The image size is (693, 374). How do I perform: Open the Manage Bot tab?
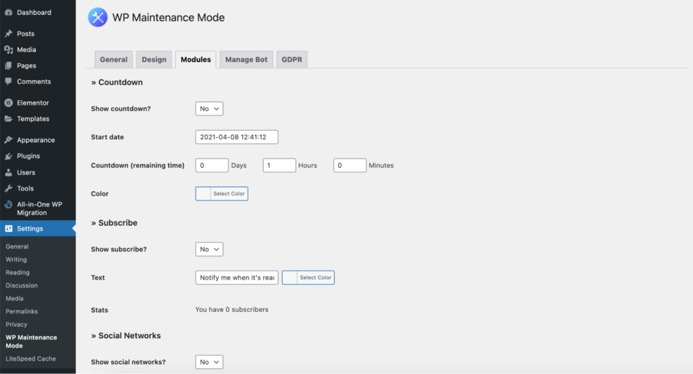246,59
